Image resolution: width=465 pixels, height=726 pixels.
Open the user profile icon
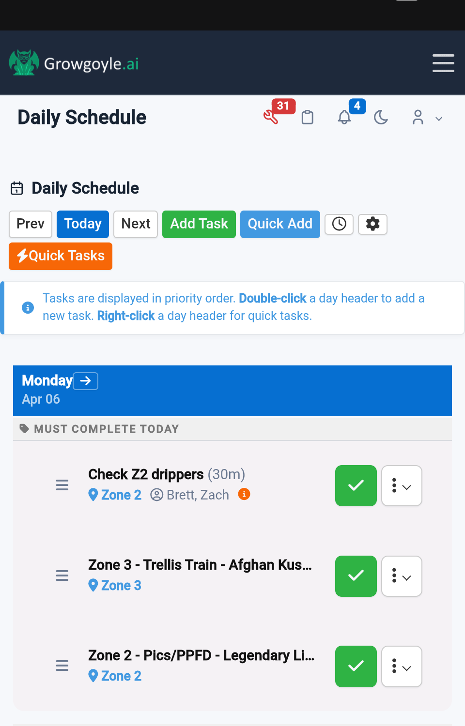(x=418, y=118)
